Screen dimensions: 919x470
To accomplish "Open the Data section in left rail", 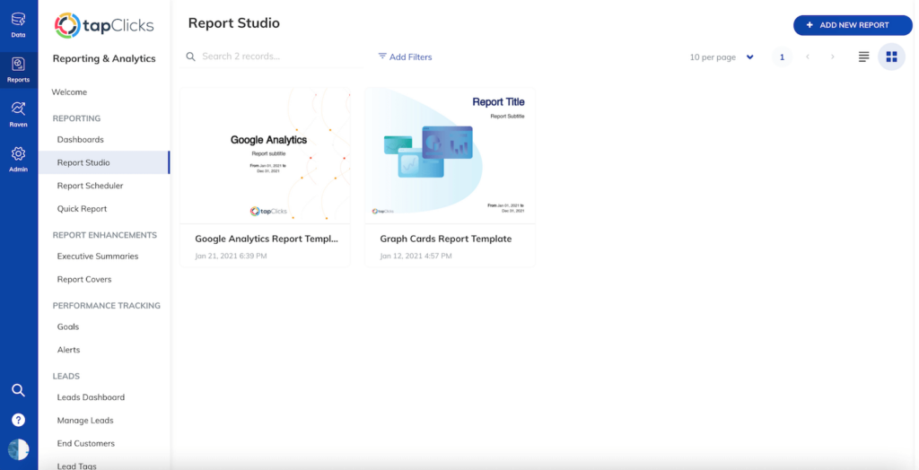I will point(18,24).
